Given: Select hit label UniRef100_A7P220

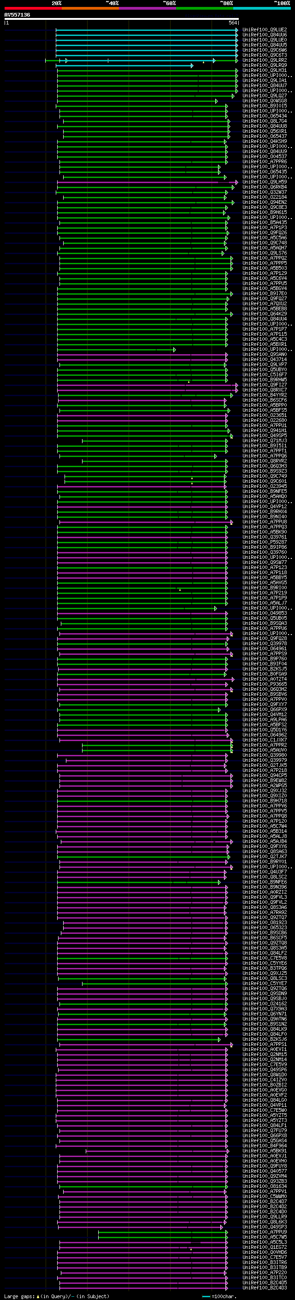Looking at the screenshot, I should point(265,1272).
